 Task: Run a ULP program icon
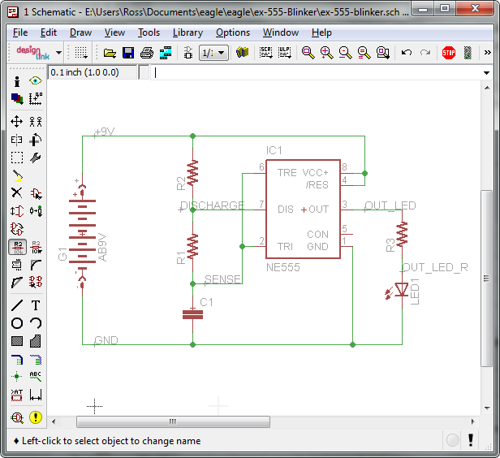tap(284, 53)
